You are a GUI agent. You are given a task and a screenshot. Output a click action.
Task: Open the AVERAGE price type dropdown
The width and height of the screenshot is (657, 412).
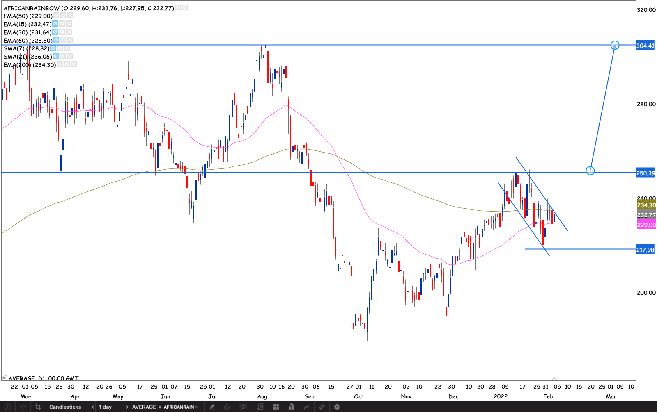(x=146, y=407)
